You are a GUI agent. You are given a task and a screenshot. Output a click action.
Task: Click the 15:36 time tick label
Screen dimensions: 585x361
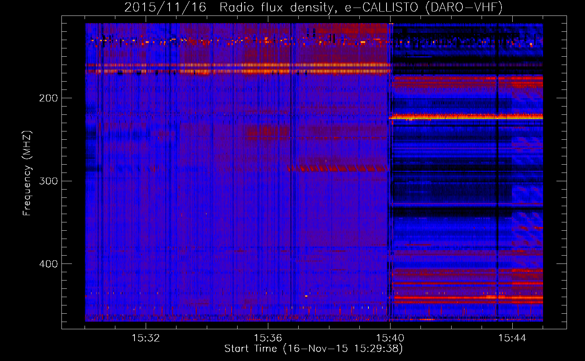pos(268,338)
